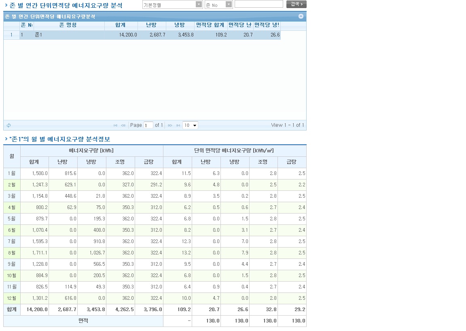Go to previous page of grid
466x331 pixels.
[x=123, y=126]
